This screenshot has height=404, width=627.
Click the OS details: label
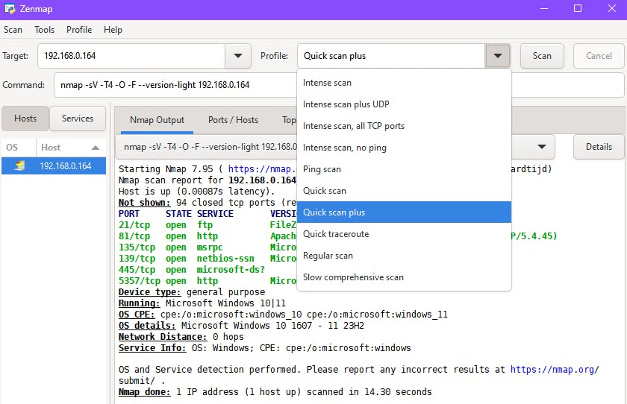tap(147, 326)
